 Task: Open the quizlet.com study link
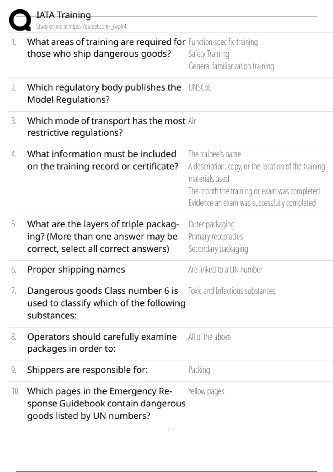pos(81,27)
